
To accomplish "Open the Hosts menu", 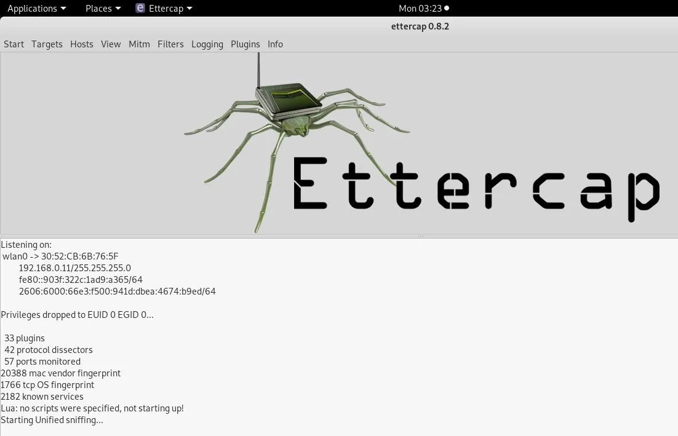I will (82, 44).
